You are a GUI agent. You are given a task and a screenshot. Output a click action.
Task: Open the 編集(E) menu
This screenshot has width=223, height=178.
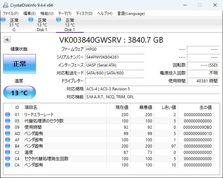tap(29, 14)
